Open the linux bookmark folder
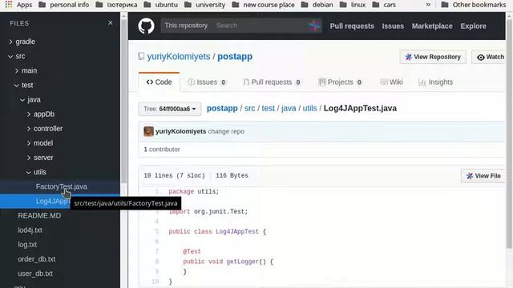The image size is (513, 288). (353, 5)
